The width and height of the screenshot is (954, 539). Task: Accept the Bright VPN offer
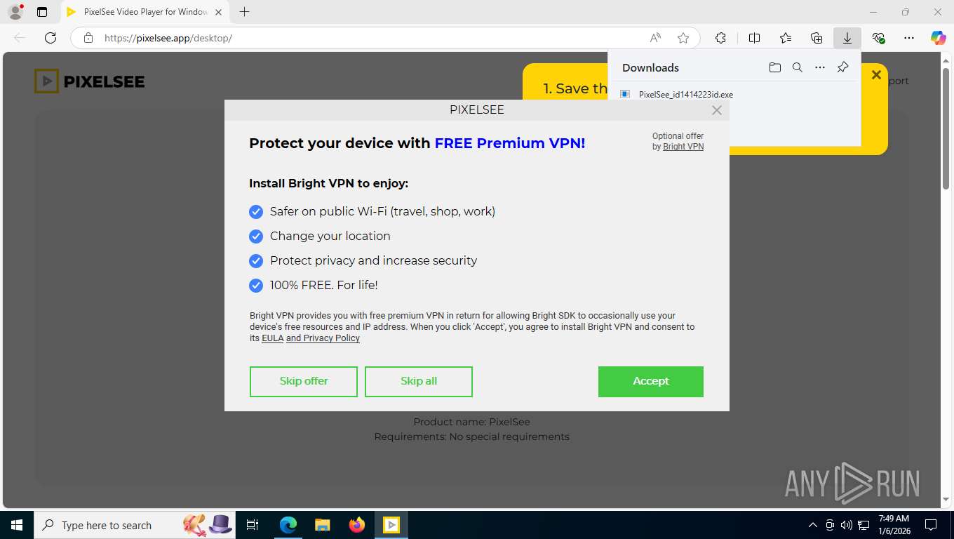651,382
